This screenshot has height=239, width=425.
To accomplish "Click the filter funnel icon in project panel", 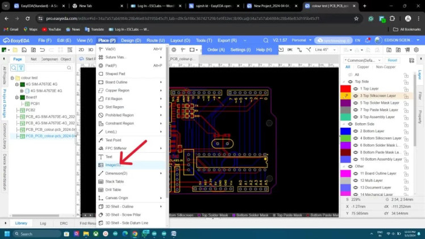I will [x=20, y=68].
